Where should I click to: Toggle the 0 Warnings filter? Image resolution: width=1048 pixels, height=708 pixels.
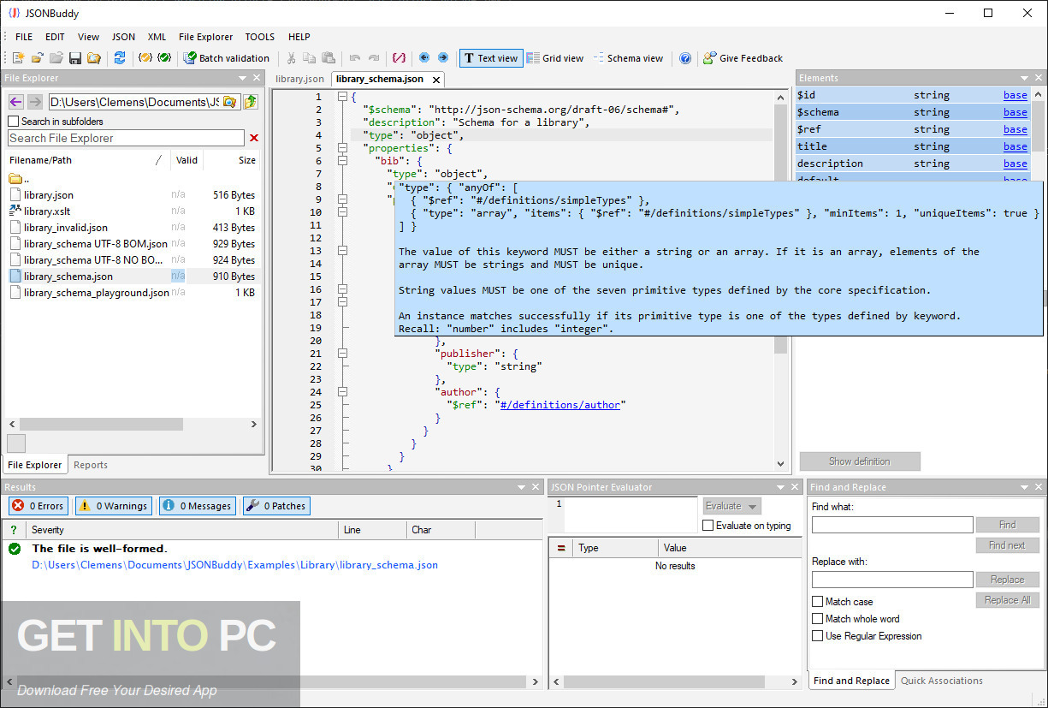114,506
